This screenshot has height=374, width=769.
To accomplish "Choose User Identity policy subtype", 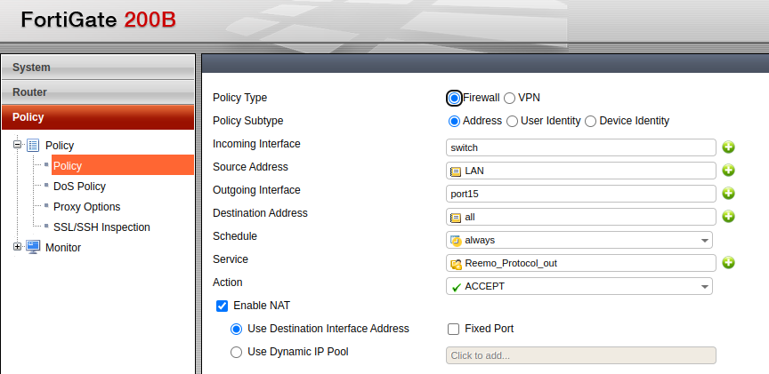I will pyautogui.click(x=513, y=121).
